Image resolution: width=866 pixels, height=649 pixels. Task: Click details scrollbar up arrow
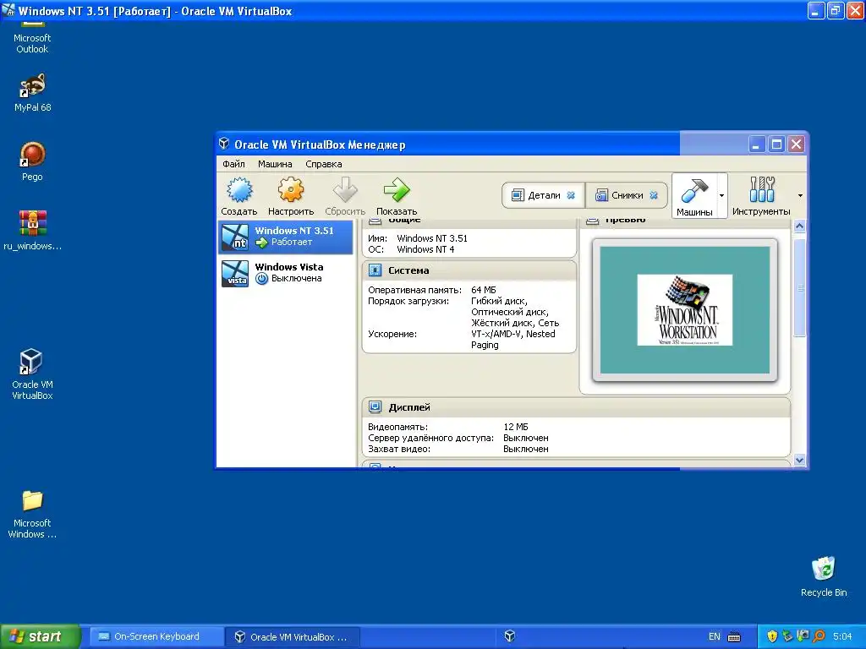pos(799,226)
